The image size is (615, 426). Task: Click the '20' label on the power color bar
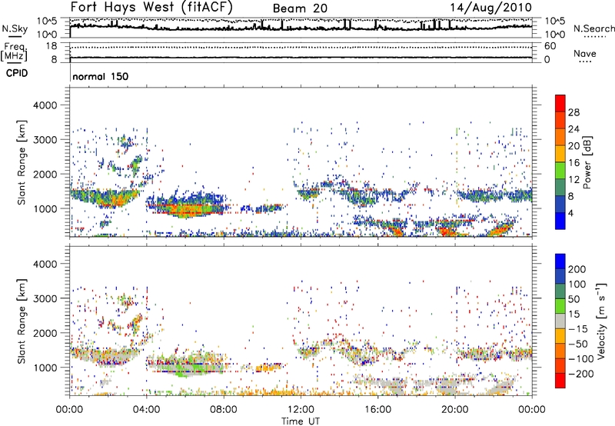(573, 146)
